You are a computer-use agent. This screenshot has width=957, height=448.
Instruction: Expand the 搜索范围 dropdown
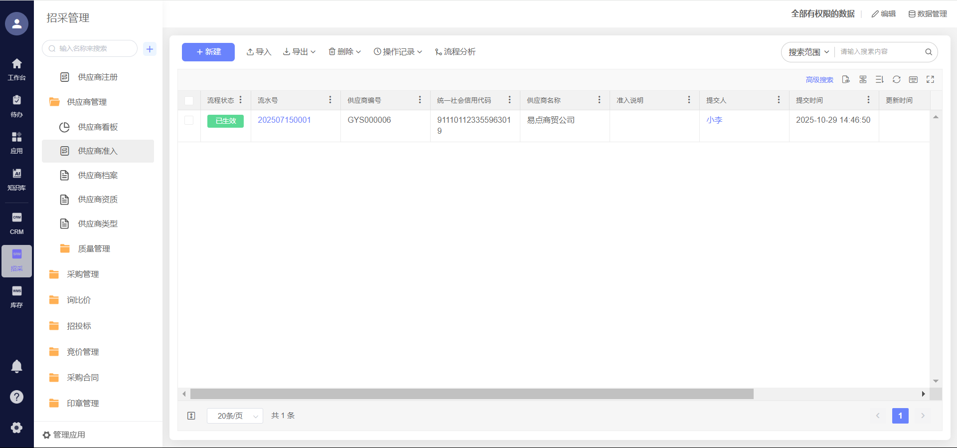pyautogui.click(x=808, y=52)
